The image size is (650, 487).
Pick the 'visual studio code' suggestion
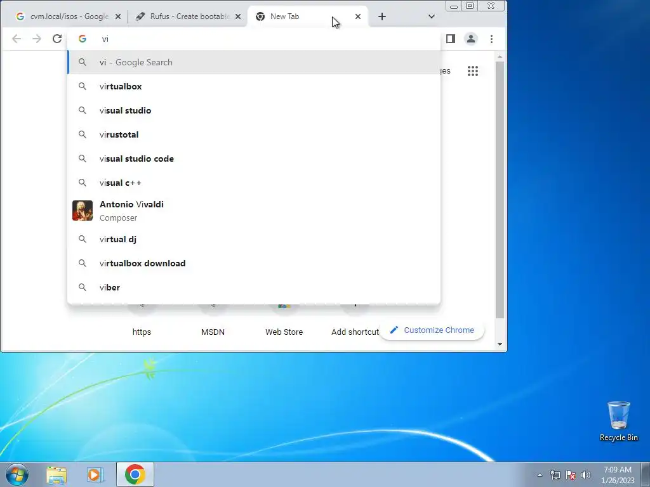pyautogui.click(x=254, y=159)
